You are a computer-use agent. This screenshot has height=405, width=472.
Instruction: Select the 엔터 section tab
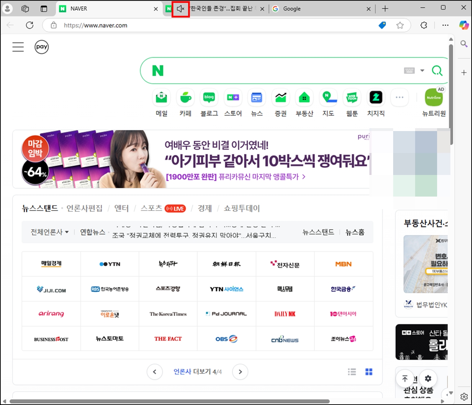pyautogui.click(x=121, y=208)
